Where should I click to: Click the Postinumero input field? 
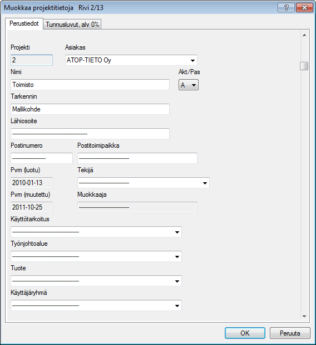coord(42,158)
